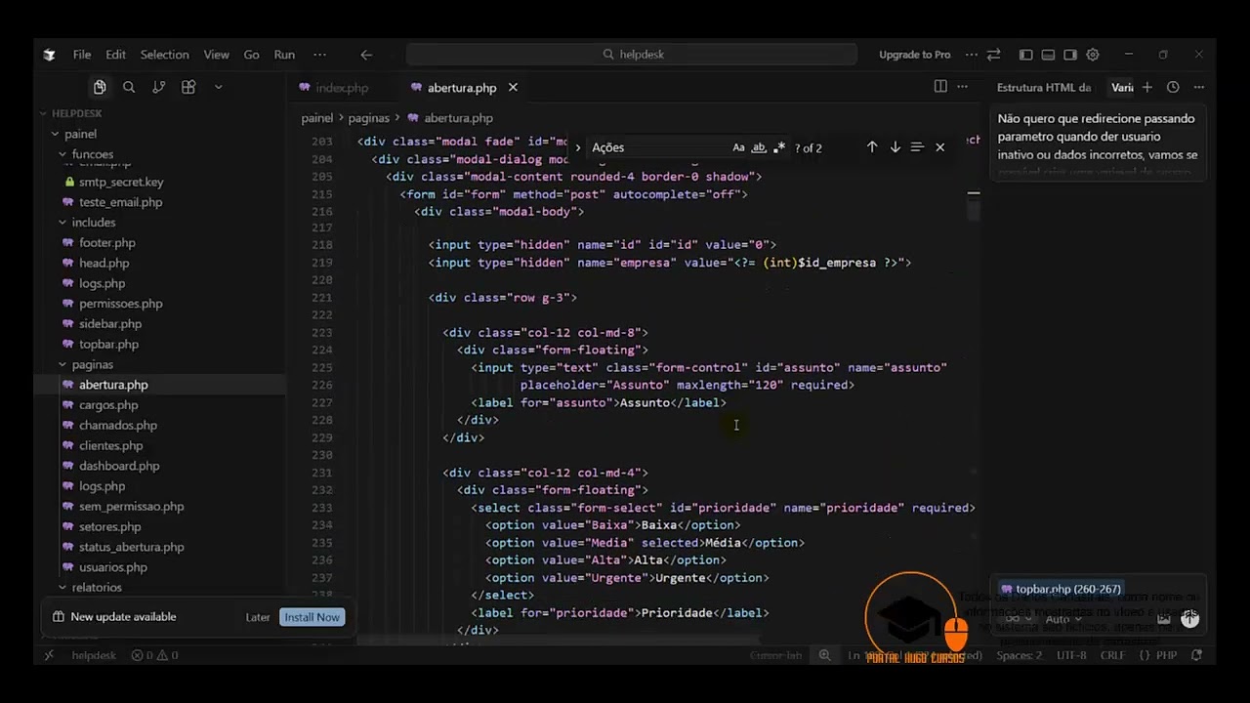Open the Source Control view icon
This screenshot has width=1250, height=703.
tap(158, 88)
